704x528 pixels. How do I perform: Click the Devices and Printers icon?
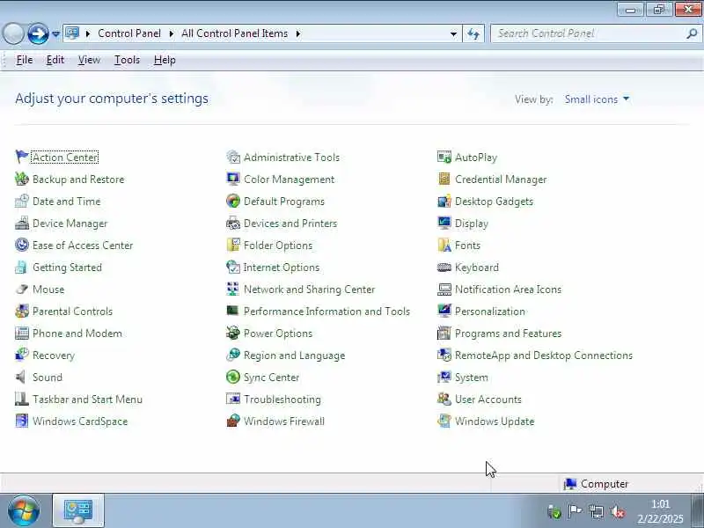[x=233, y=223]
